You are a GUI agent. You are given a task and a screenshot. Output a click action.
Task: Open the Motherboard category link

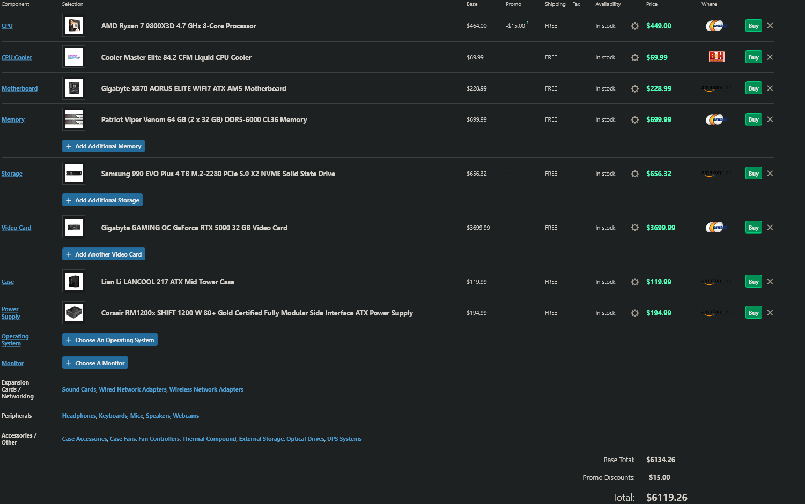point(19,88)
